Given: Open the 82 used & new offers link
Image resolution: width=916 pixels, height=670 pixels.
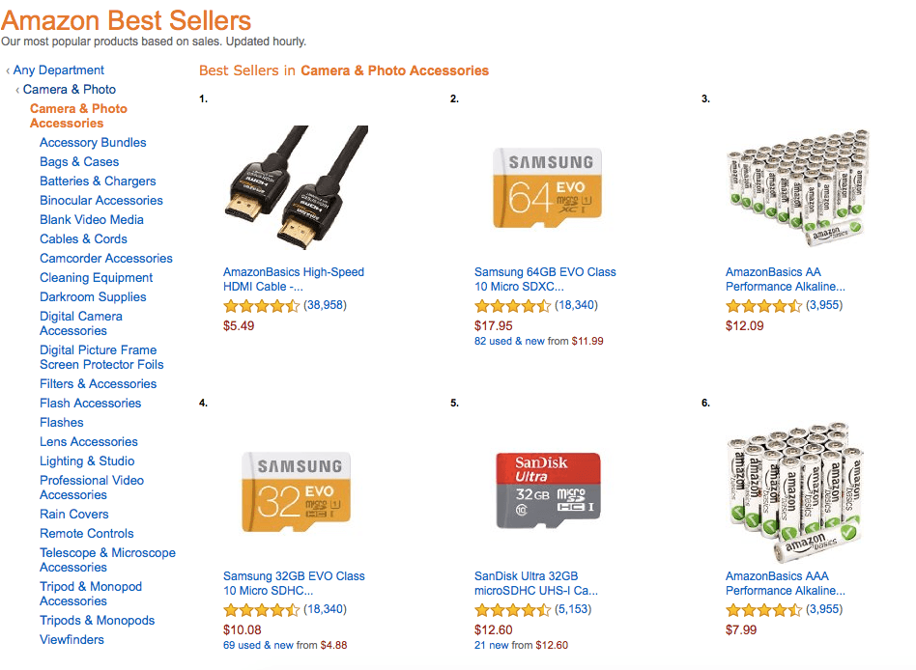Looking at the screenshot, I should 509,342.
